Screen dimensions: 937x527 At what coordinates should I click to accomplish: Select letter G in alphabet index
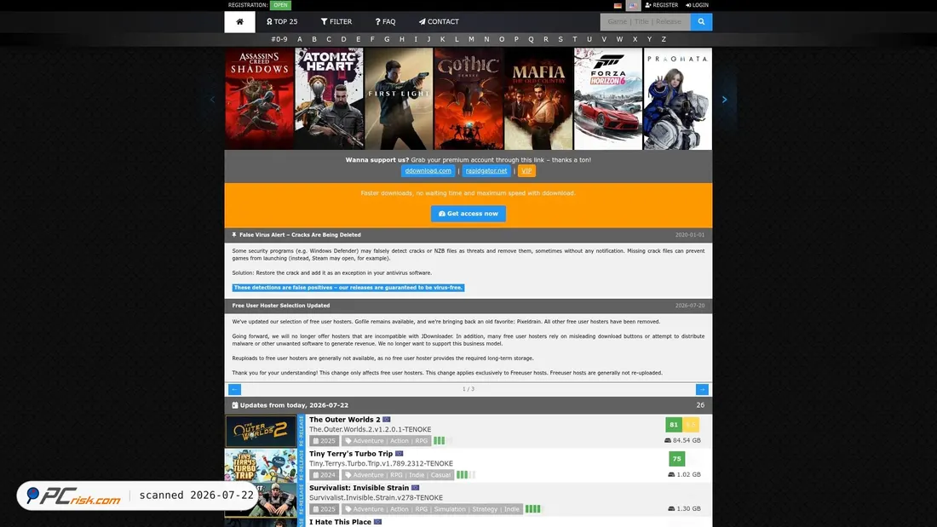[388, 39]
